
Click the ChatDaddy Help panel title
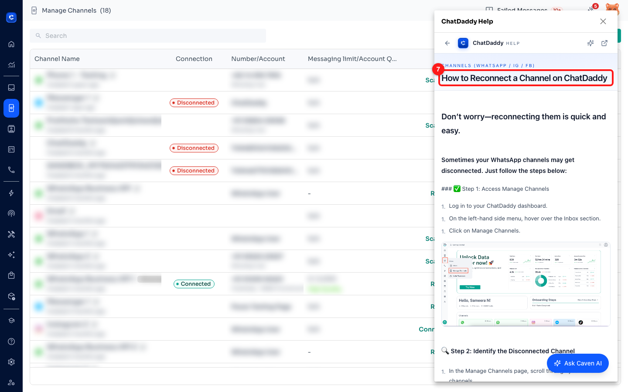tap(467, 21)
